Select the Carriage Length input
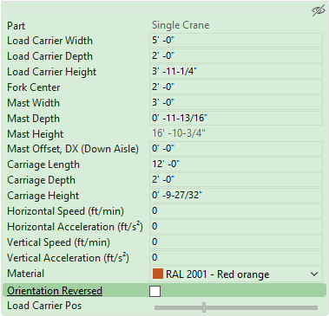Image resolution: width=329 pixels, height=316 pixels. [x=236, y=164]
